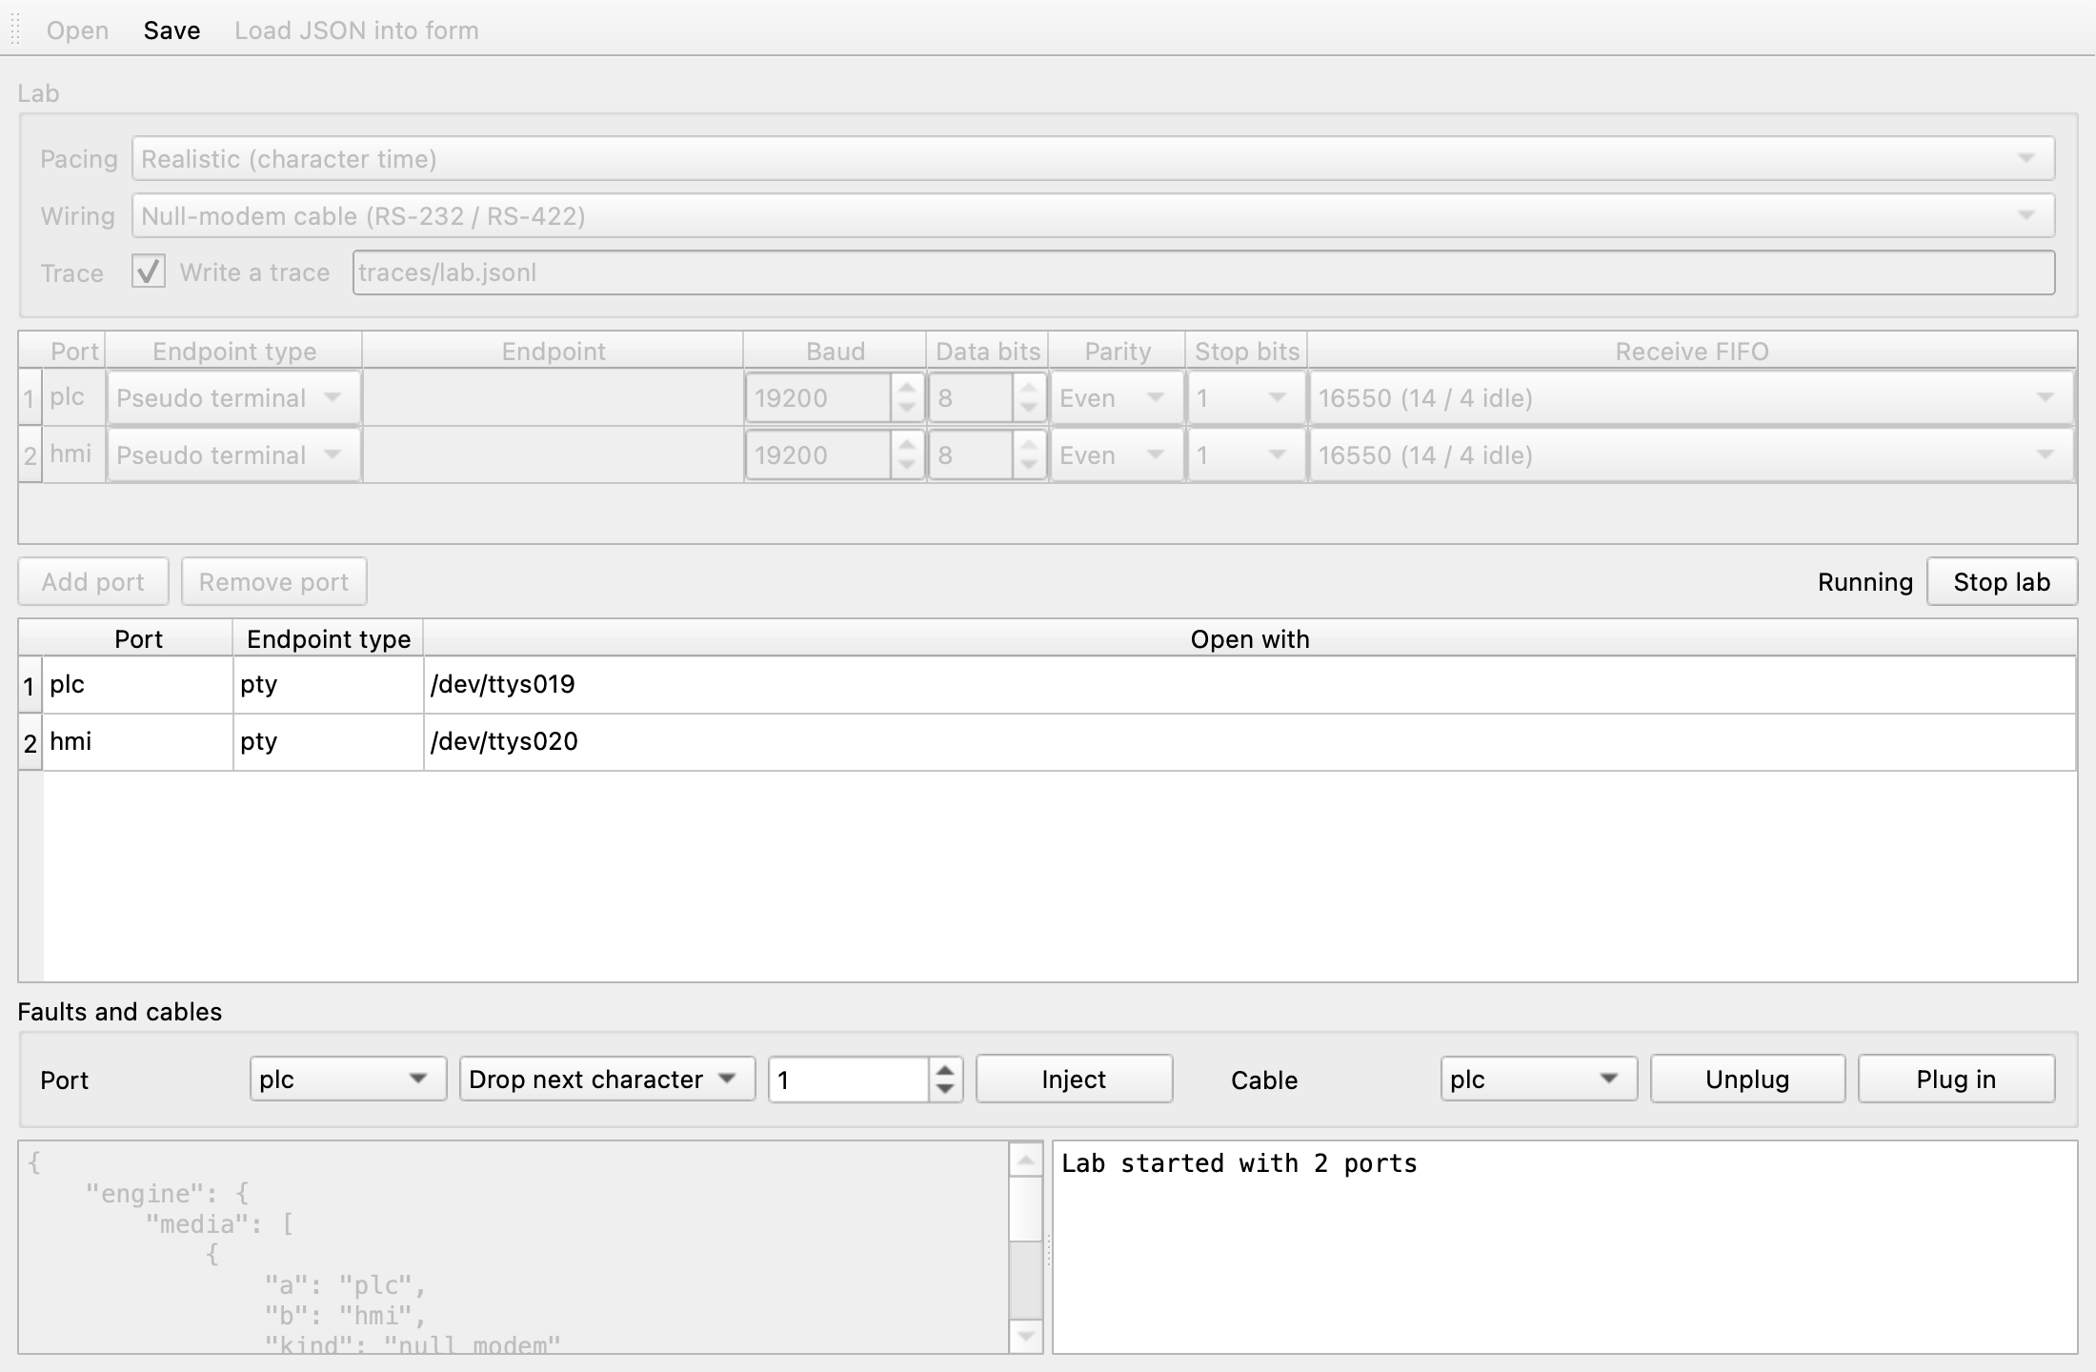
Task: Click the JSON pane scrollbar thumb
Action: point(1026,1209)
